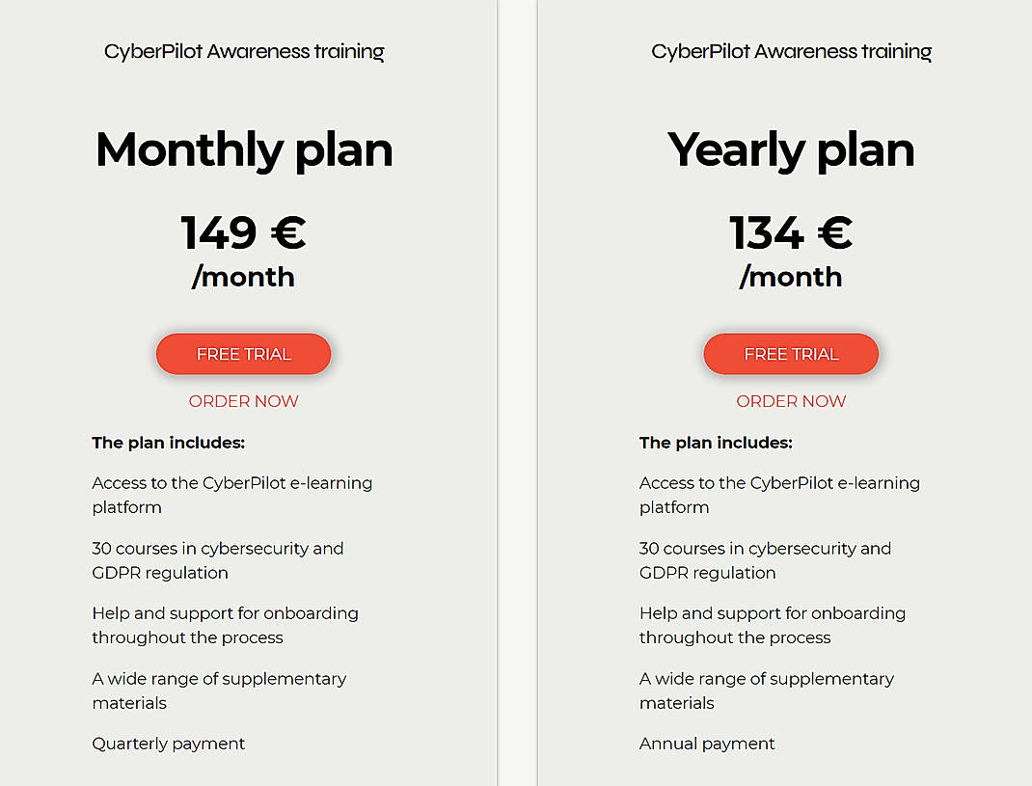The width and height of the screenshot is (1032, 786).
Task: Click CyberPilot Awareness training label on left card
Action: click(x=243, y=51)
